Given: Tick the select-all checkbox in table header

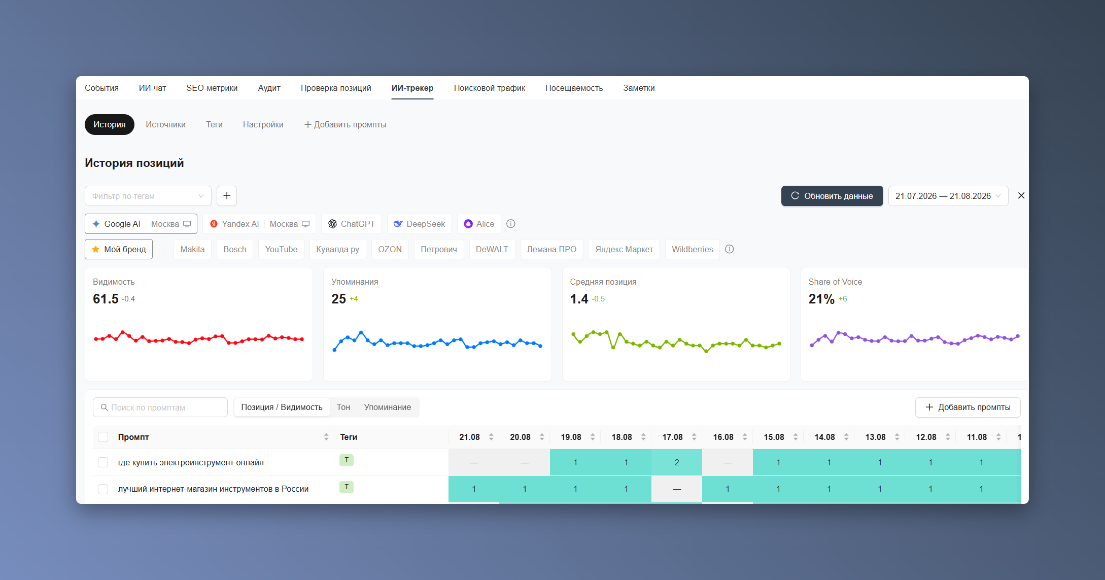Looking at the screenshot, I should pos(103,437).
